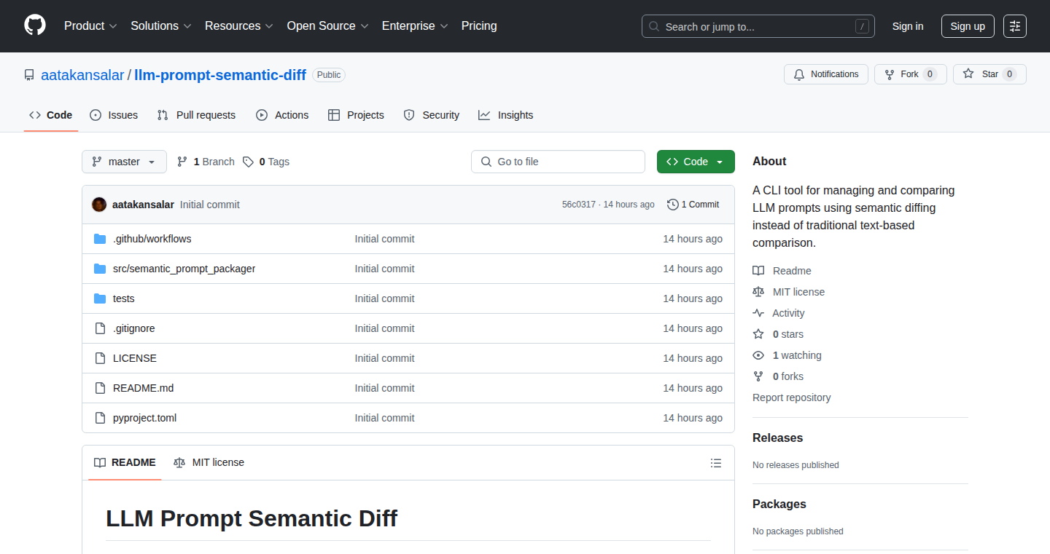Image resolution: width=1050 pixels, height=554 pixels.
Task: Open the Releases heading link
Action: pyautogui.click(x=777, y=438)
